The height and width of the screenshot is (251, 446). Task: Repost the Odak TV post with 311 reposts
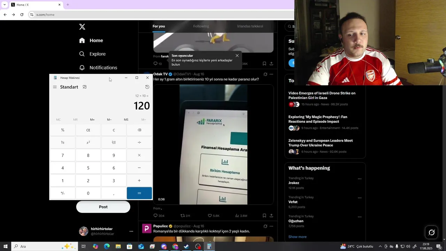click(185, 216)
